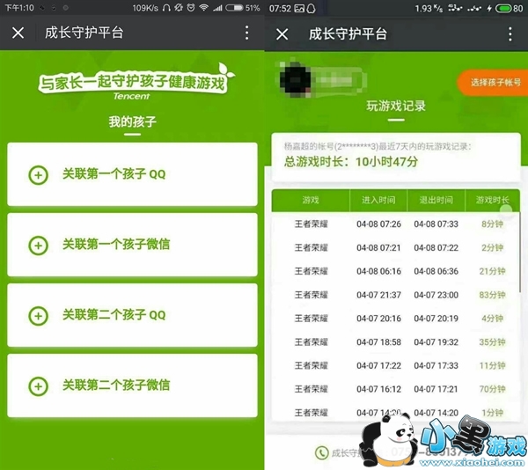The width and height of the screenshot is (528, 470).
Task: Tap battery icon in right status bar
Action: pyautogui.click(x=503, y=8)
